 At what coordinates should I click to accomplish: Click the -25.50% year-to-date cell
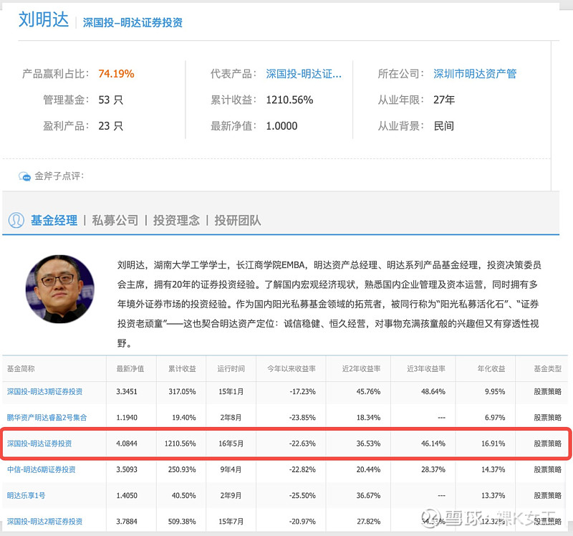point(302,495)
